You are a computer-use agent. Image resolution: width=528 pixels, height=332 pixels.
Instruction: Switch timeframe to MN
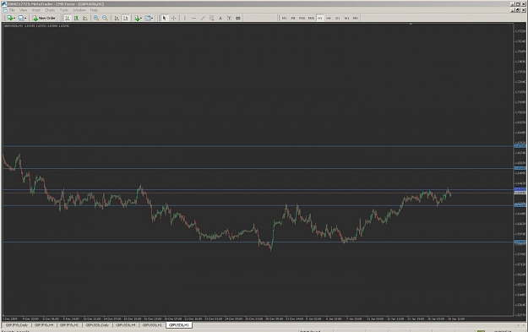(x=356, y=19)
